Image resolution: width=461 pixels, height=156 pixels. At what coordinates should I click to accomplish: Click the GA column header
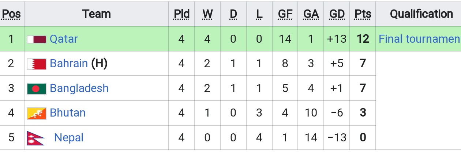311,14
